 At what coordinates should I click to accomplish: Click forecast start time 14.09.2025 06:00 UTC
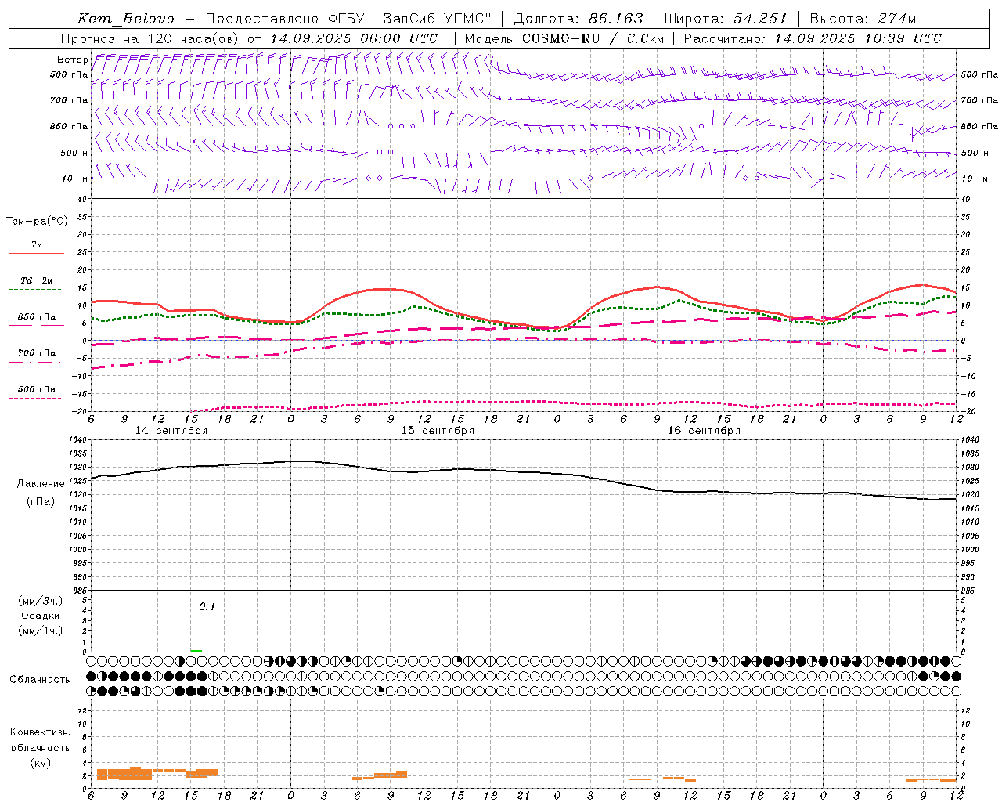(x=354, y=38)
